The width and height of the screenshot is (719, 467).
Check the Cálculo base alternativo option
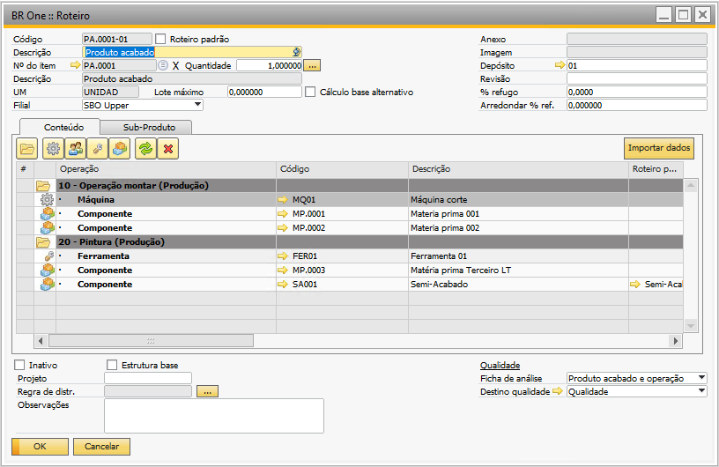[310, 92]
